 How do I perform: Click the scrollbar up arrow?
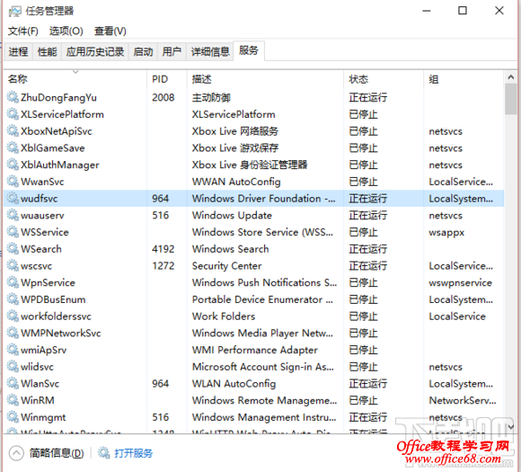[x=511, y=77]
